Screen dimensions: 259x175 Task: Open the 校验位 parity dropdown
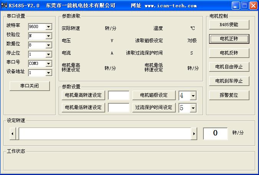[x=49, y=36]
